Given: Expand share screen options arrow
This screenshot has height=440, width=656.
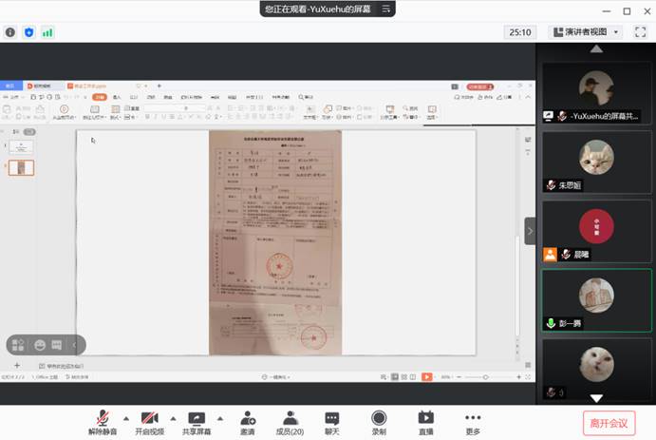Looking at the screenshot, I should tap(220, 417).
